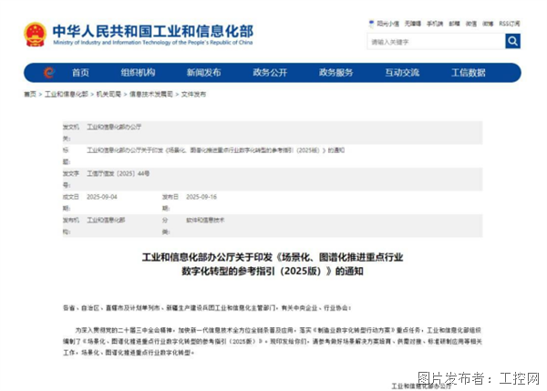The height and width of the screenshot is (391, 547).
Task: Click the magnifier search button
Action: pos(512,41)
